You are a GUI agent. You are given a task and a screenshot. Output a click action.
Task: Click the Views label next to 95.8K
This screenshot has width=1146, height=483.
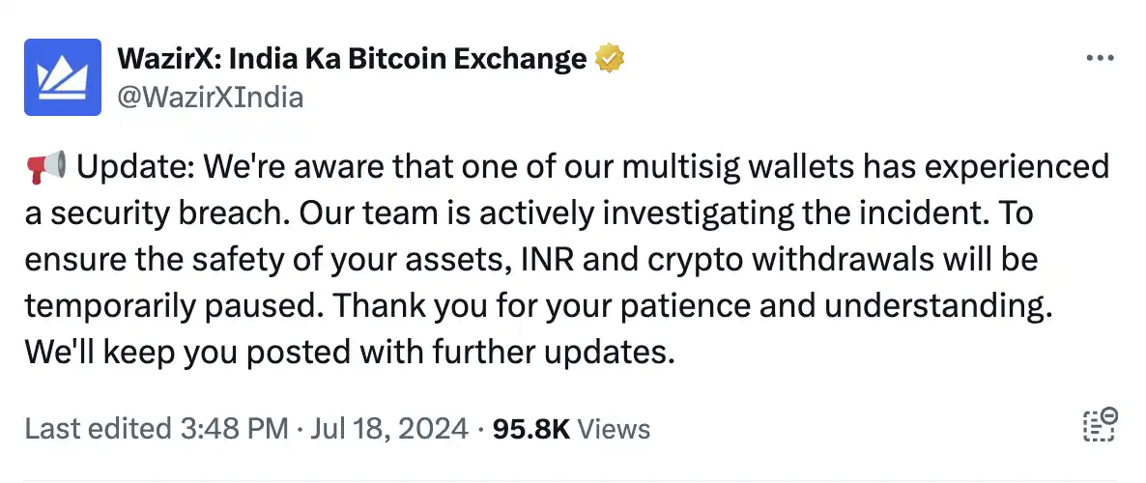614,428
